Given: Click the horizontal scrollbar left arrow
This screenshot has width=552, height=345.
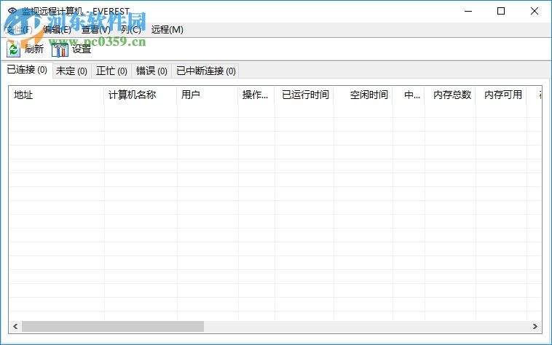Looking at the screenshot, I should tap(15, 326).
